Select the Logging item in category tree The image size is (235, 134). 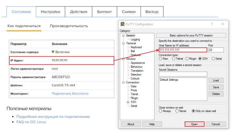click(135, 39)
